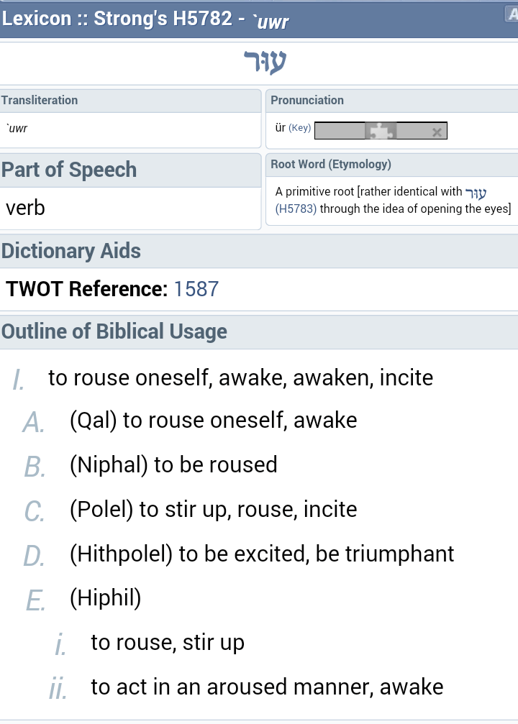
Task: Open the pronunciation (Key) link
Action: tap(299, 128)
